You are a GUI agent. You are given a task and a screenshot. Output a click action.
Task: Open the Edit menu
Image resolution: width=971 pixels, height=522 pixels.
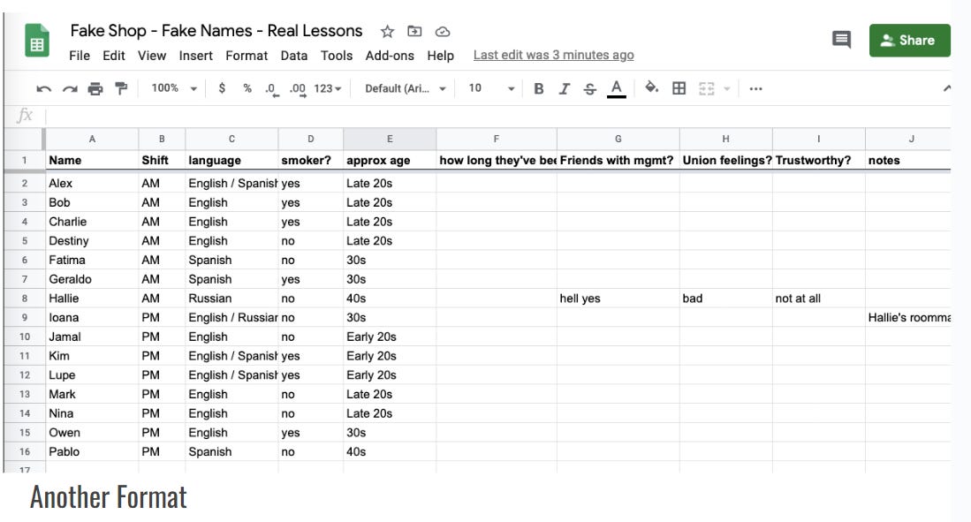pos(114,56)
